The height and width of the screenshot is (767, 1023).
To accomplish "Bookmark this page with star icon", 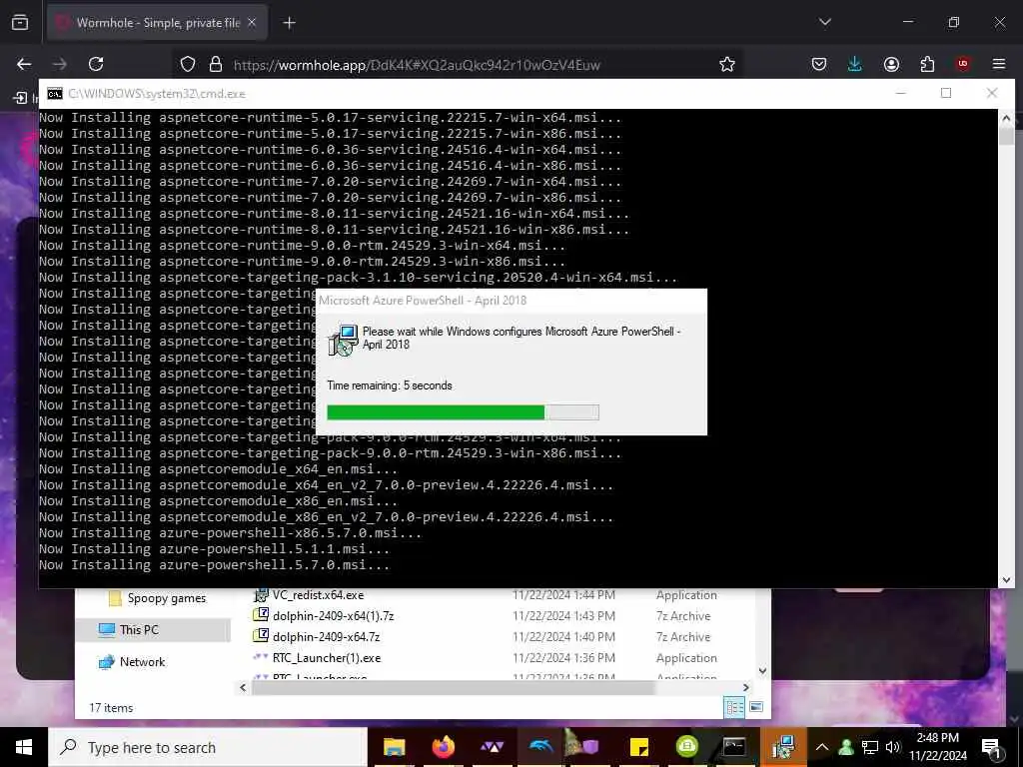I will tap(727, 64).
